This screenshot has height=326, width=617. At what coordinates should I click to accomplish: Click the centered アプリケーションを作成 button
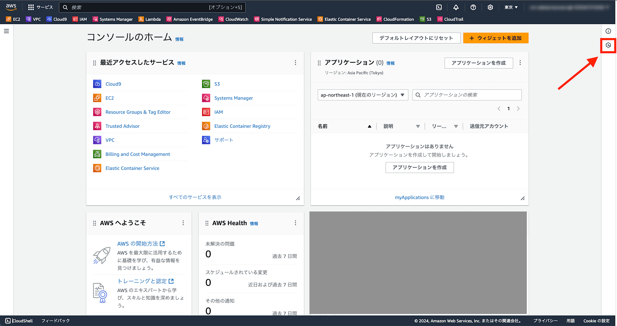coord(420,167)
